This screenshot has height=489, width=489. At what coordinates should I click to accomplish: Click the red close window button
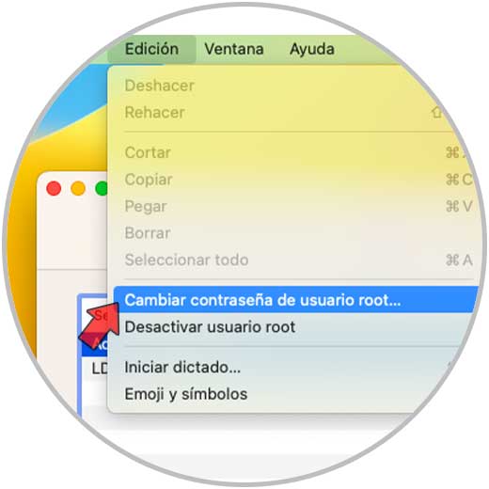tap(54, 188)
